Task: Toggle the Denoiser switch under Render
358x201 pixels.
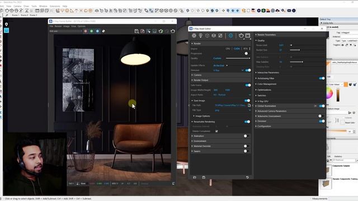Action: click(x=248, y=70)
